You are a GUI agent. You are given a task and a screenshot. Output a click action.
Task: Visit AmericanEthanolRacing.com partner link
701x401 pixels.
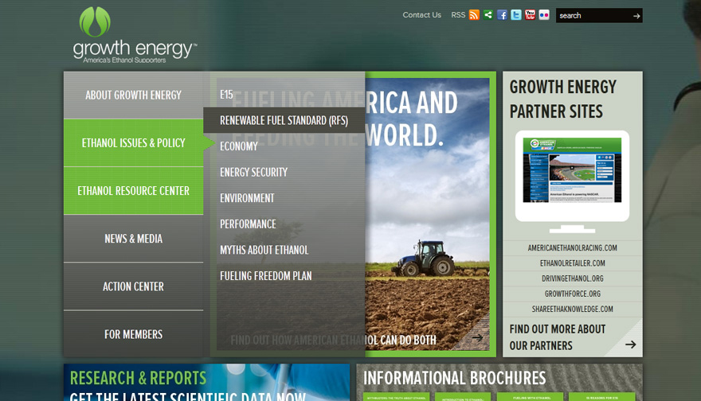(x=572, y=247)
